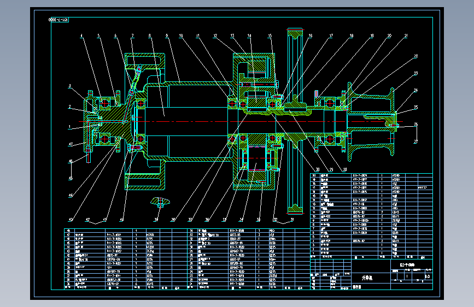Click callout label 31 at bottom

292,220
